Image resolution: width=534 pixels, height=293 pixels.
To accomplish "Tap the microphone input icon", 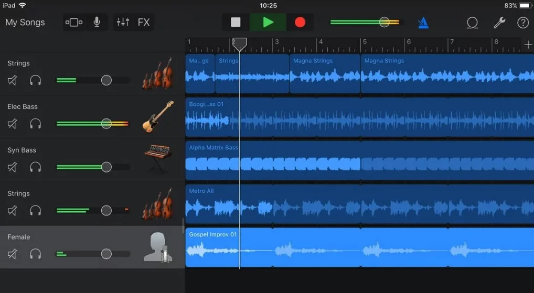I will (97, 23).
